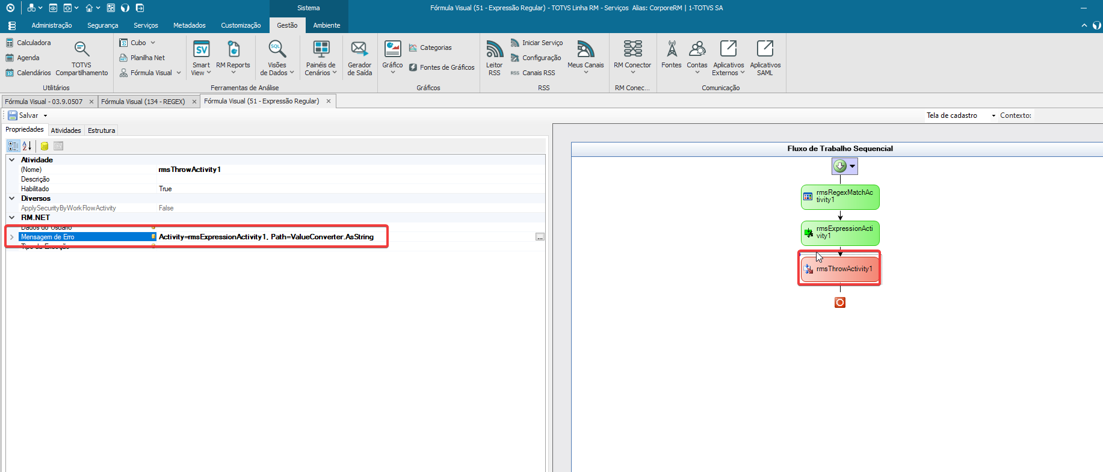Open Meus Canais
The height and width of the screenshot is (472, 1103).
coord(585,57)
